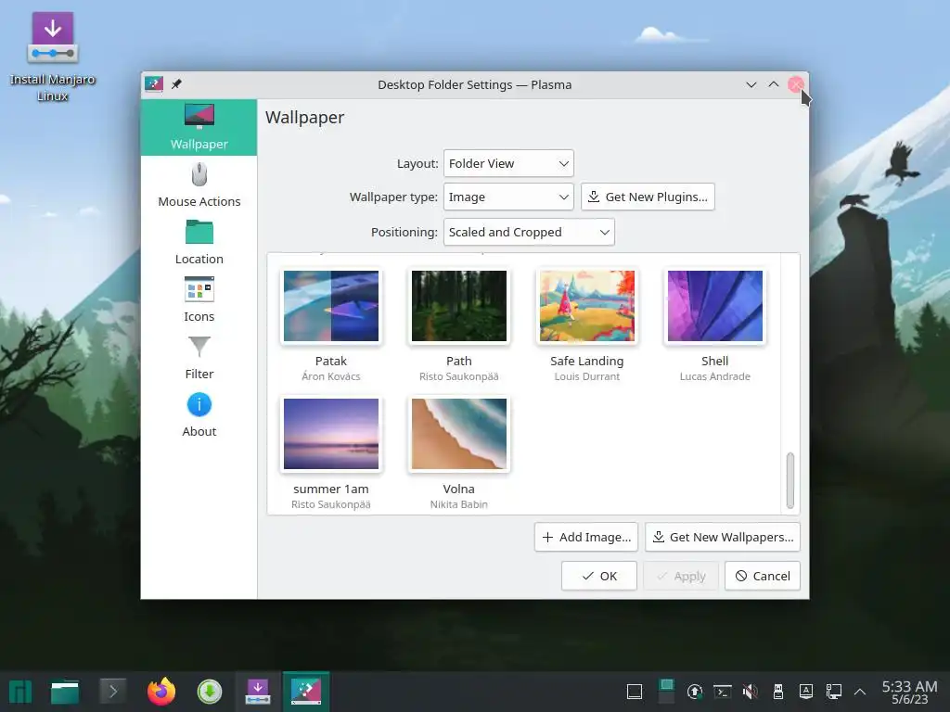Open the Manjaro application launcher menu

pos(20,692)
